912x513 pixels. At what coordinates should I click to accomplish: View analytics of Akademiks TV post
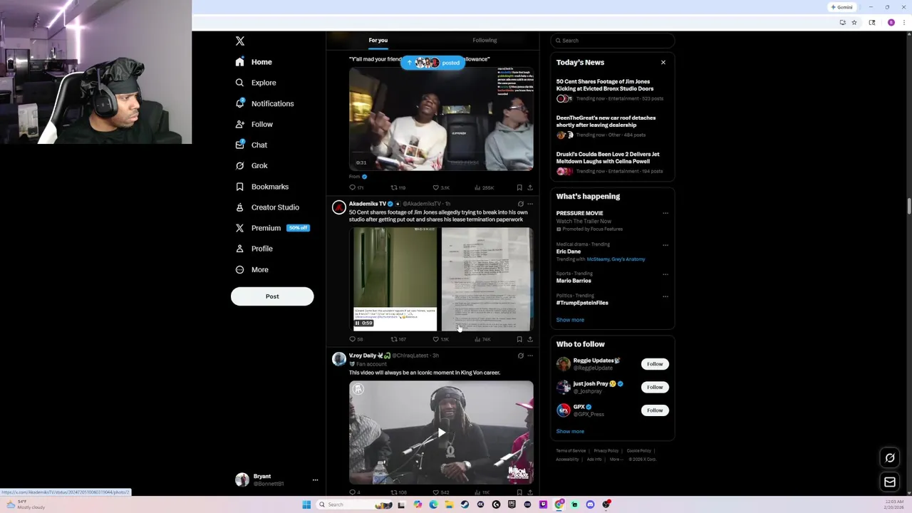click(482, 339)
